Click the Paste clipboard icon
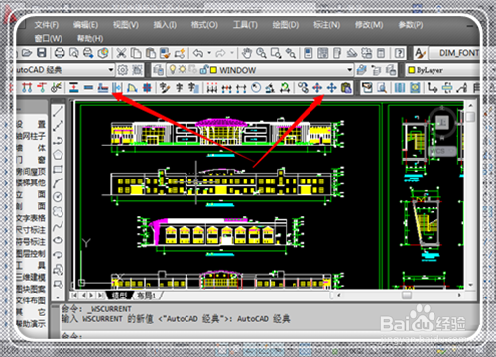This screenshot has height=357, width=496. pyautogui.click(x=151, y=53)
